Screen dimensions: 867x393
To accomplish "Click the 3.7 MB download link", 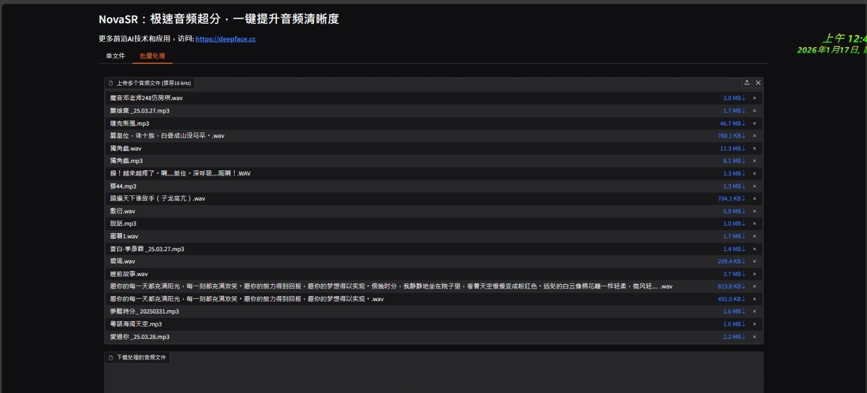I will [734, 274].
